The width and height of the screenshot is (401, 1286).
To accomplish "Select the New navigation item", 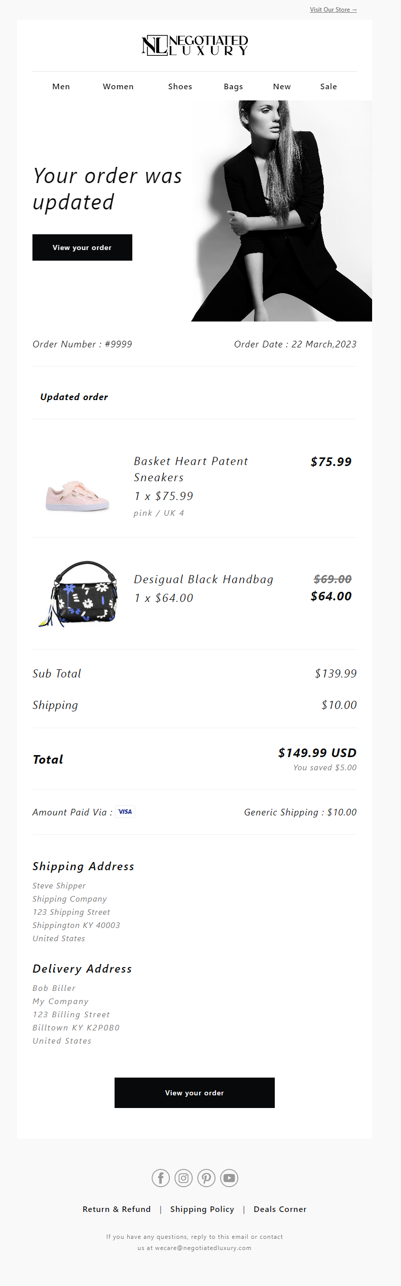I will pyautogui.click(x=282, y=87).
